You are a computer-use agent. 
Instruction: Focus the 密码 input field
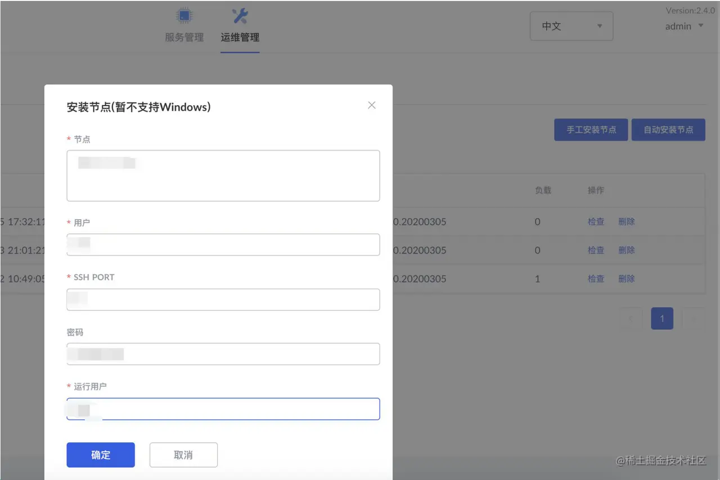[x=223, y=354]
